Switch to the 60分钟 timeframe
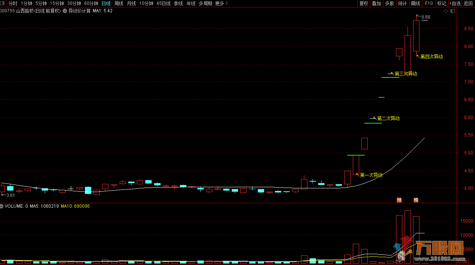Viewport: 475px width, 265px height. click(91, 3)
